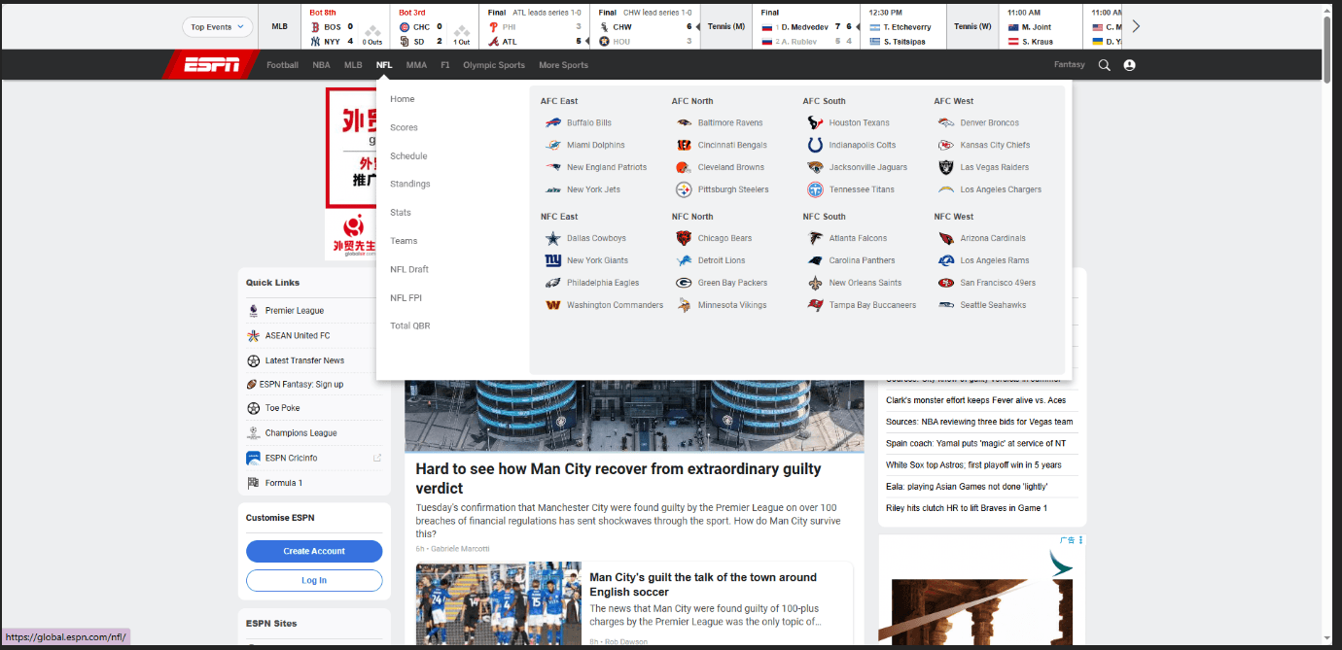Viewport: 1342px width, 650px height.
Task: Select the Baltimore Ravens team logo
Action: click(x=684, y=122)
